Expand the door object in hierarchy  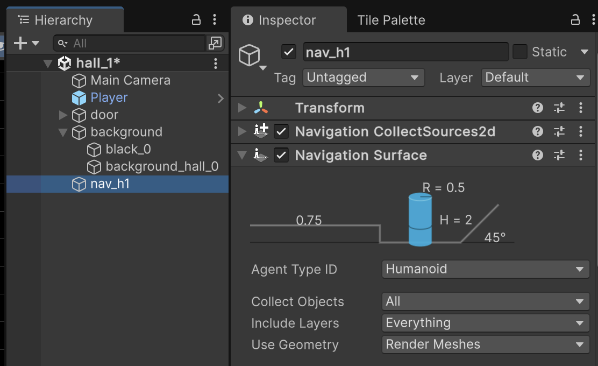[x=63, y=115]
